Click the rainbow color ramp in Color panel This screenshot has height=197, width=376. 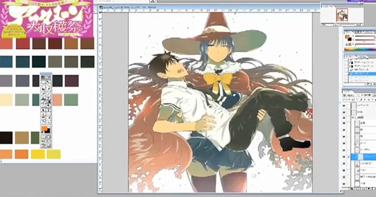point(360,49)
